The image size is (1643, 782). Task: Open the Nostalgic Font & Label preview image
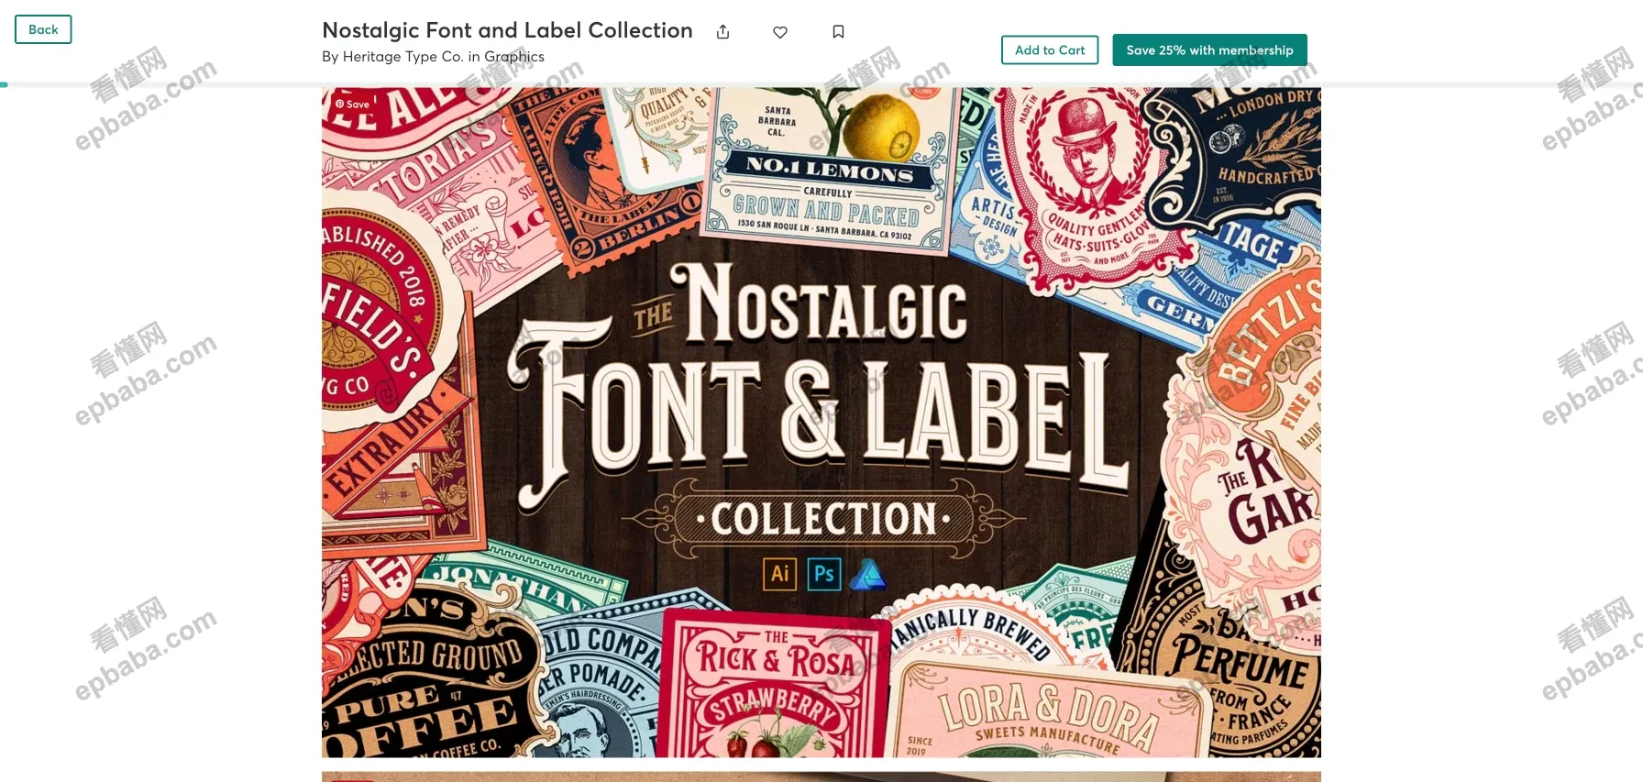point(821,422)
